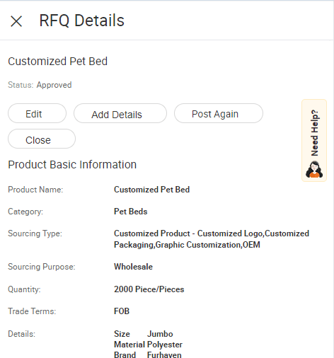Click the Customized Pet Bed RFQ title

pyautogui.click(x=58, y=62)
